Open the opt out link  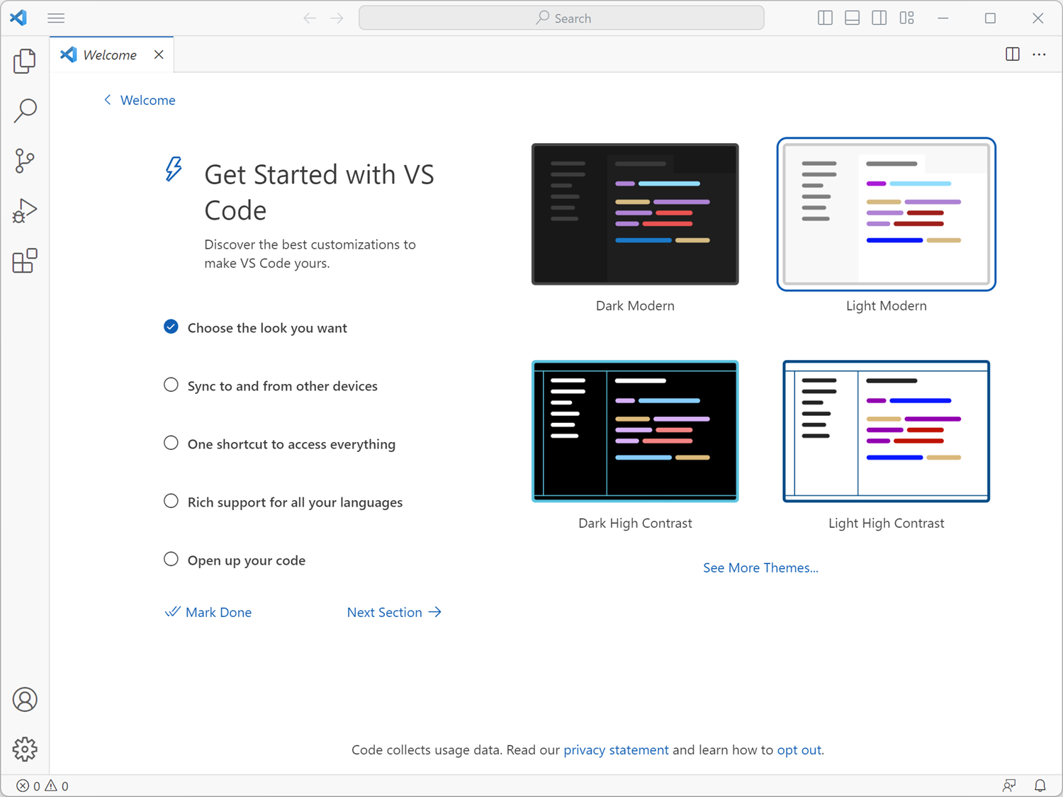coord(799,750)
